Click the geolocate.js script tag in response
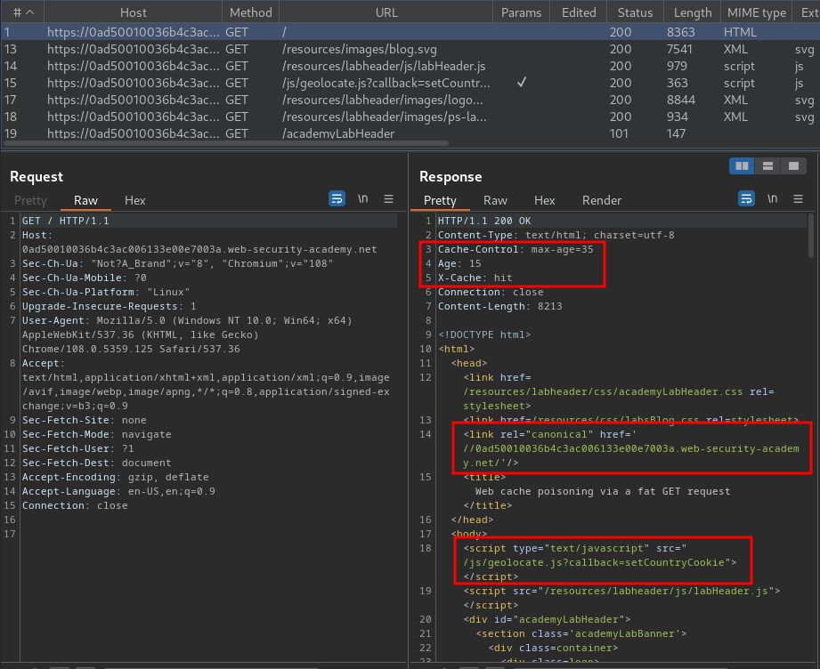The image size is (820, 669). [x=600, y=562]
